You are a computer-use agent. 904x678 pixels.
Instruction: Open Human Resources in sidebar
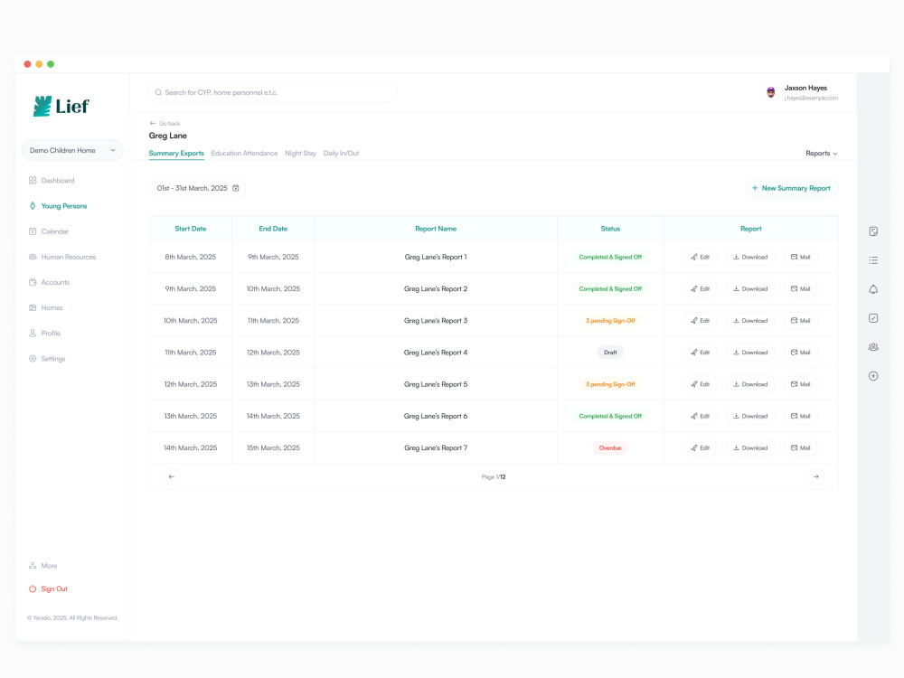(x=62, y=257)
